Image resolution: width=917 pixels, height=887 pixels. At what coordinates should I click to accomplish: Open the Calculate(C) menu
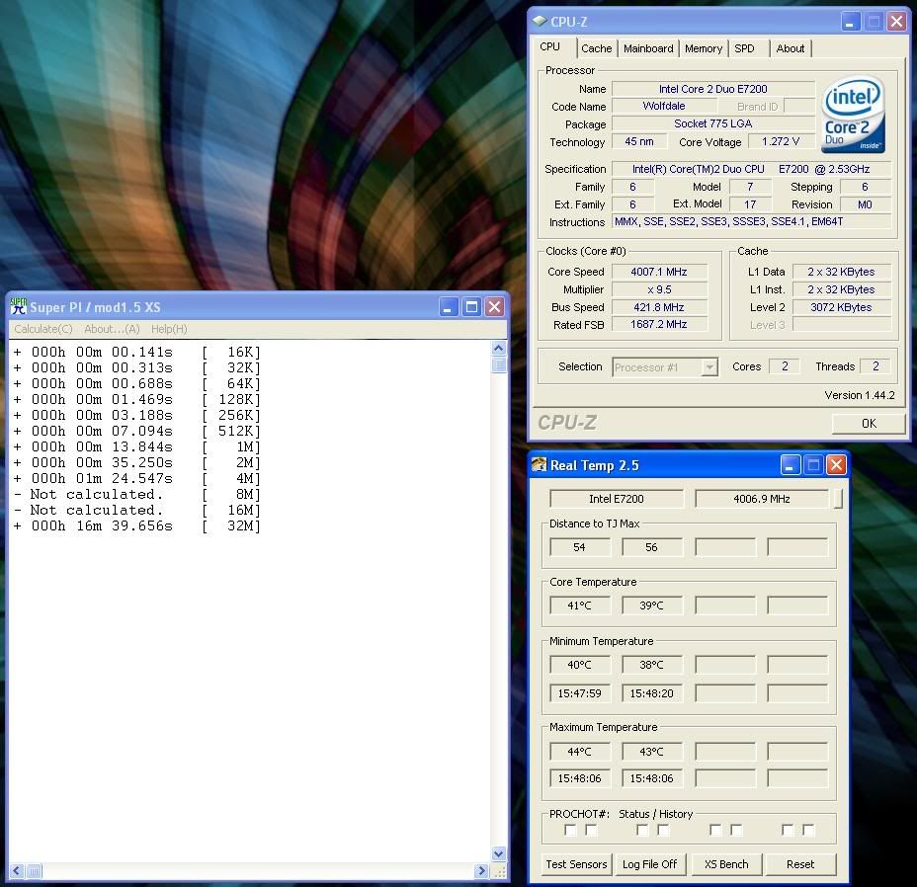coord(43,329)
